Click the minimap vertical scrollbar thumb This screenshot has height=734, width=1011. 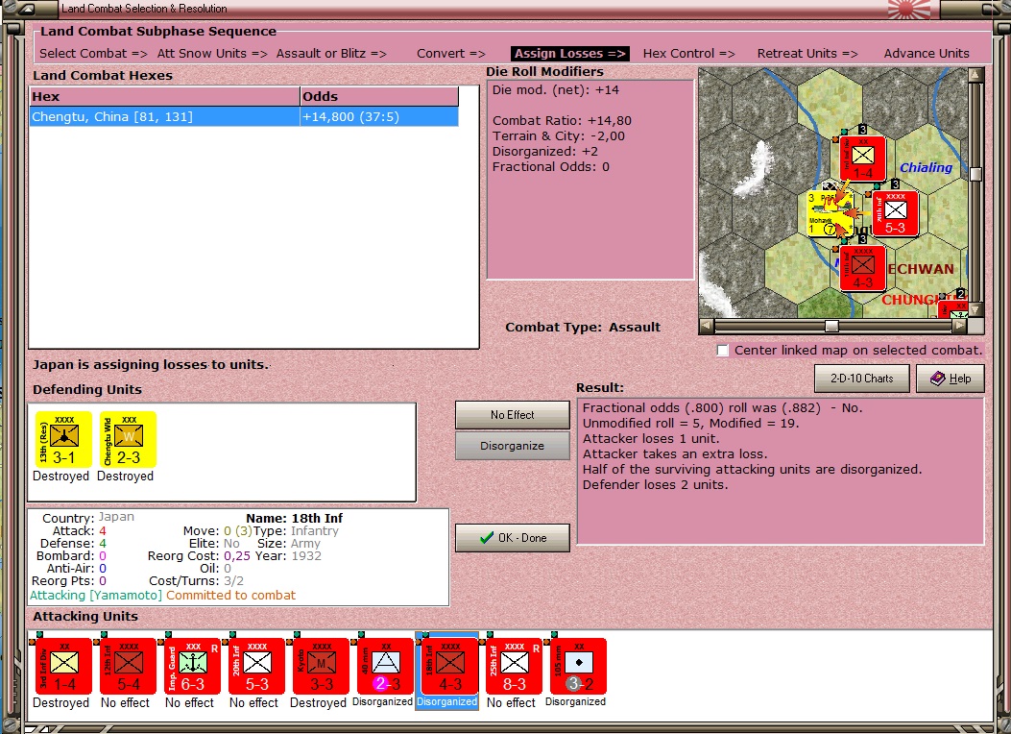[976, 174]
